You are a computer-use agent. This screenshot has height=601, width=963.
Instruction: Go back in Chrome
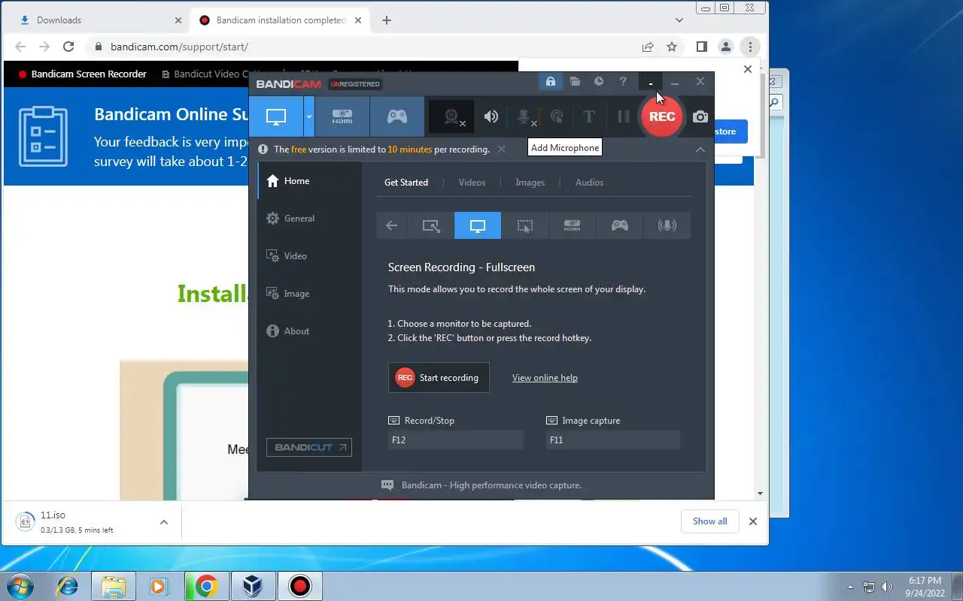(x=20, y=47)
